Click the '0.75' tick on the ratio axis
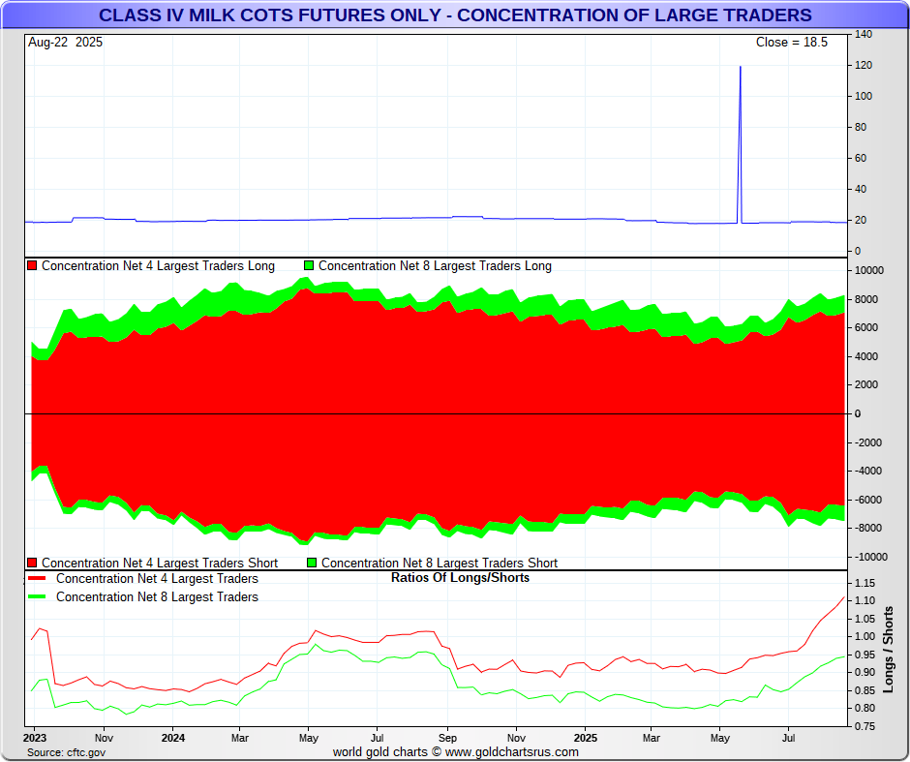The height and width of the screenshot is (762, 910). 864,726
